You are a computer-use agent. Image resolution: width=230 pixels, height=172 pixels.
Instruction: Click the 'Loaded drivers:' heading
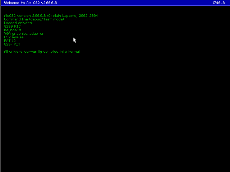pos(18,23)
